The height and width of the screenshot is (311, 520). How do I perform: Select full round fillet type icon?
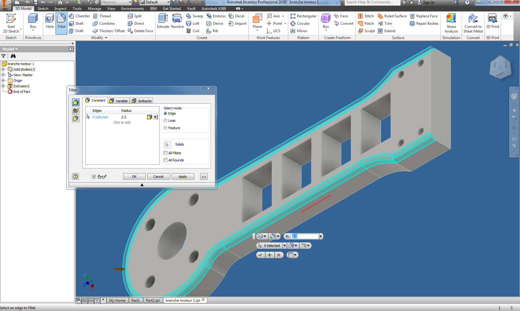76,118
